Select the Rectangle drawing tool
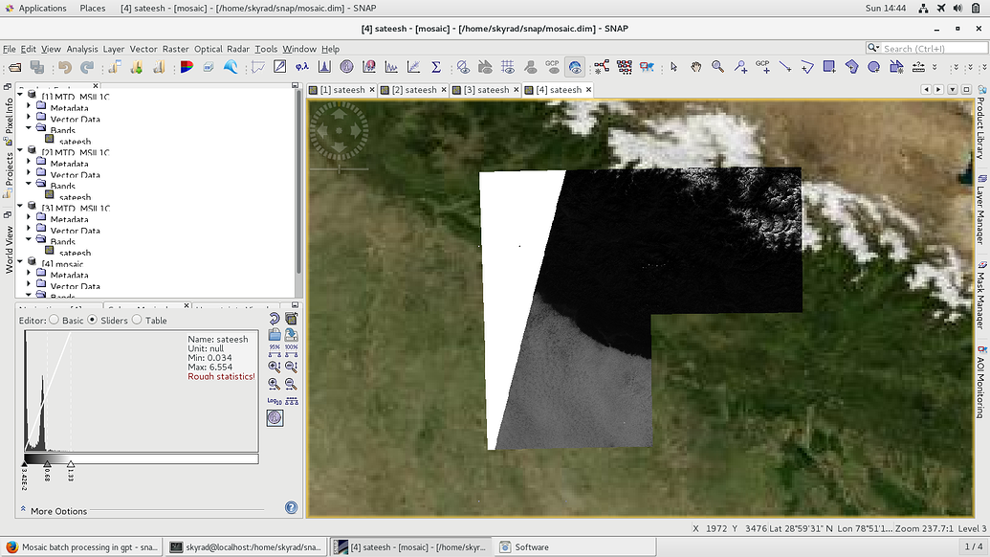The width and height of the screenshot is (990, 557). 828,67
